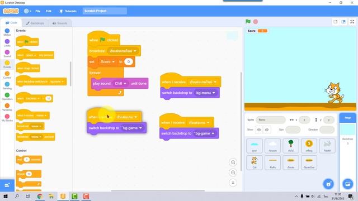Select the Variables block category
358x201 pixels.
coord(7,107)
